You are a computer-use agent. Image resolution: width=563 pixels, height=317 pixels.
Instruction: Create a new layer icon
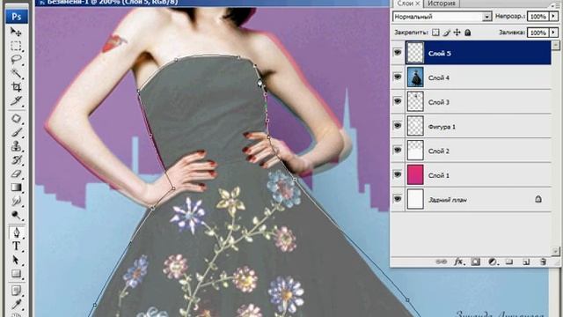tap(526, 262)
